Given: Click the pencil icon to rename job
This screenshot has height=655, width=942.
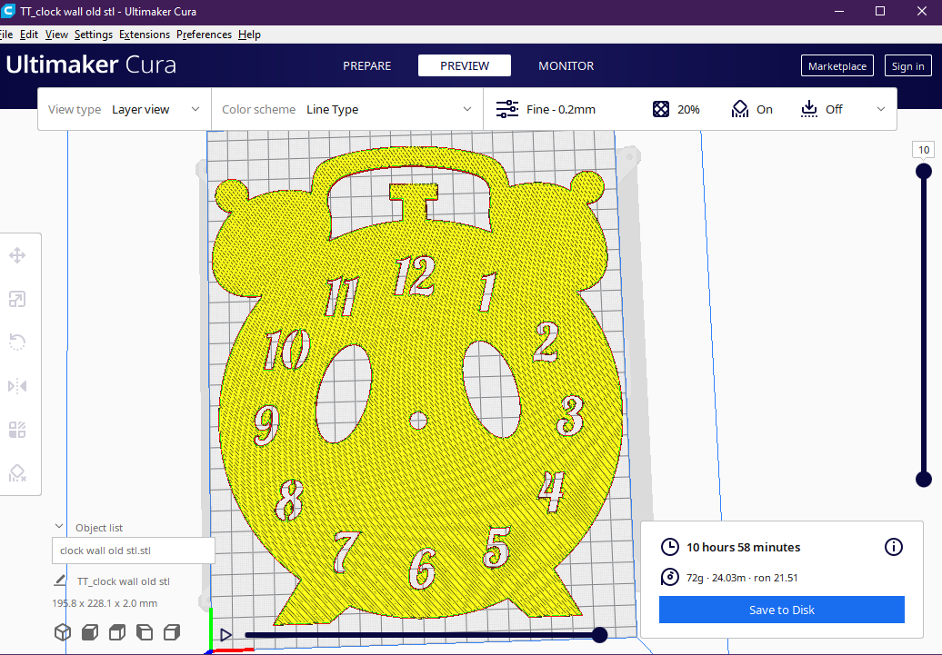Looking at the screenshot, I should [59, 581].
